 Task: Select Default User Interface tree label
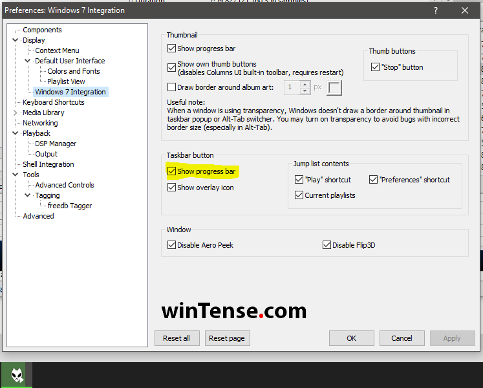point(70,61)
